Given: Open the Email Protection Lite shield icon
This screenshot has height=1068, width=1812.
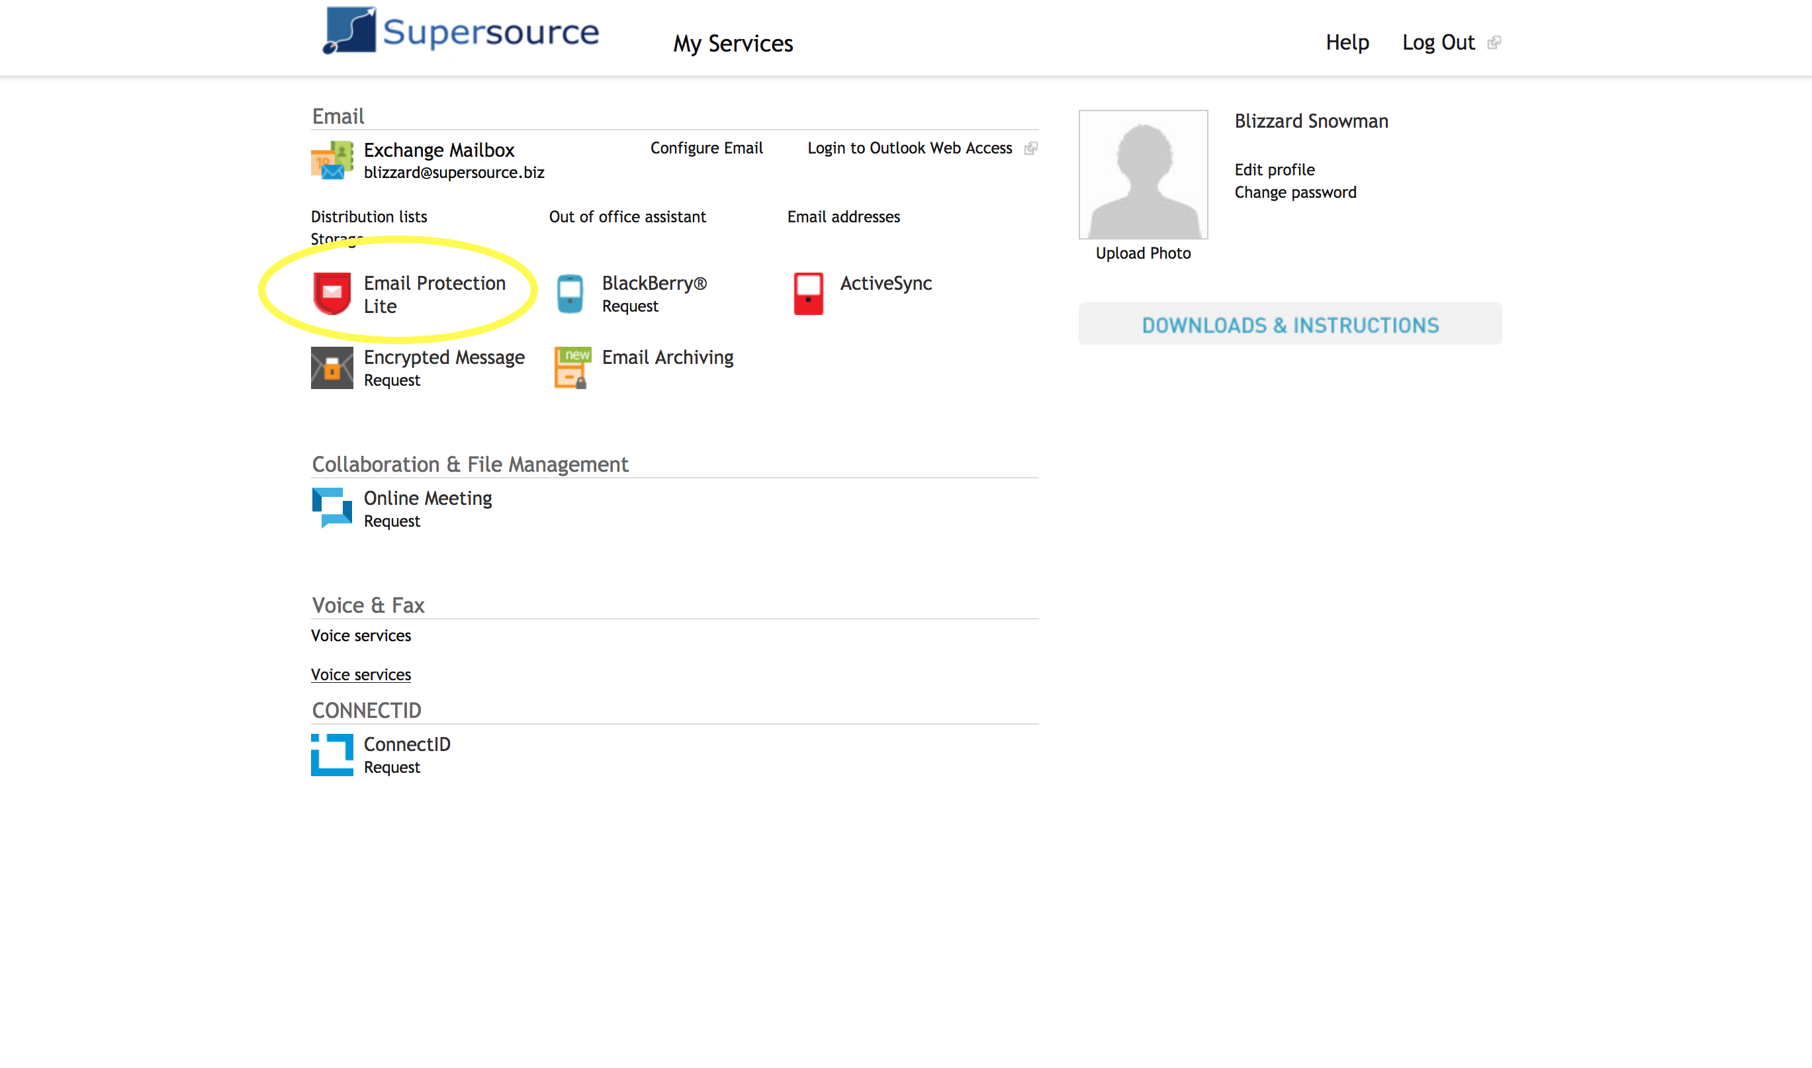Looking at the screenshot, I should (x=332, y=294).
